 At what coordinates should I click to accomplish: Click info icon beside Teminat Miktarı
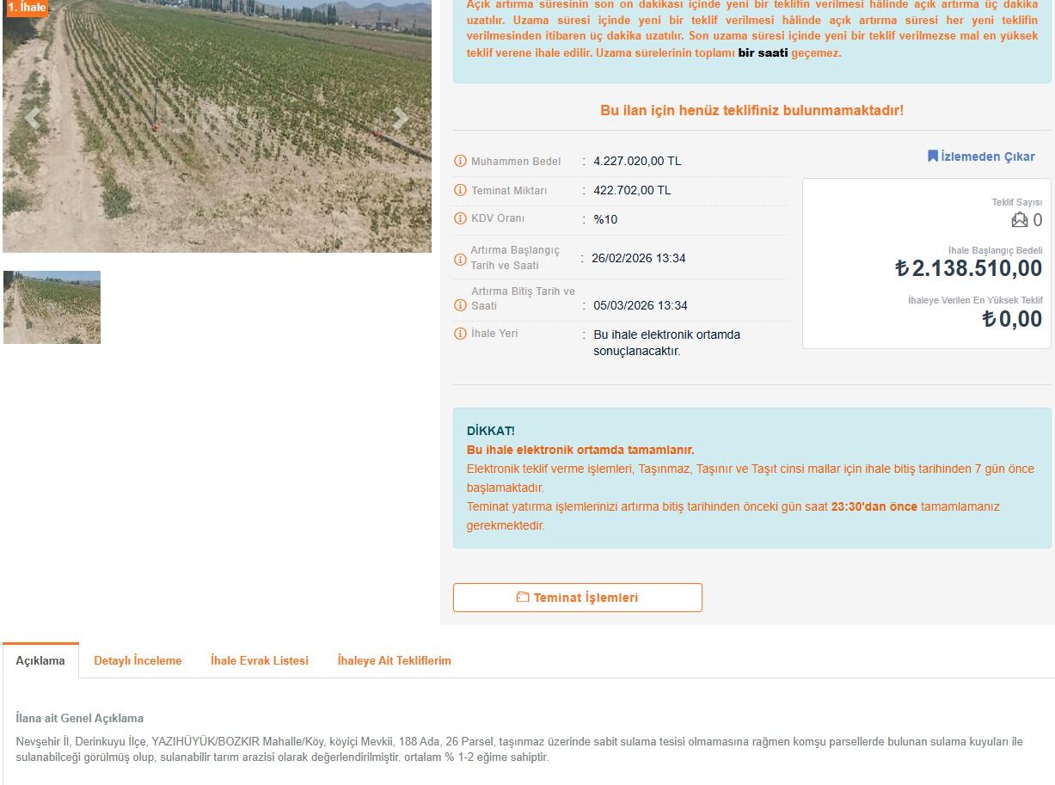click(460, 190)
